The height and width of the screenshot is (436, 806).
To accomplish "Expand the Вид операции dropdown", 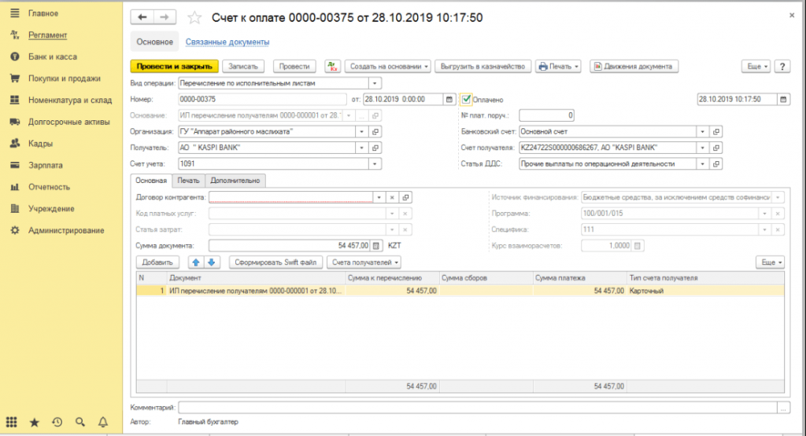I will point(375,82).
